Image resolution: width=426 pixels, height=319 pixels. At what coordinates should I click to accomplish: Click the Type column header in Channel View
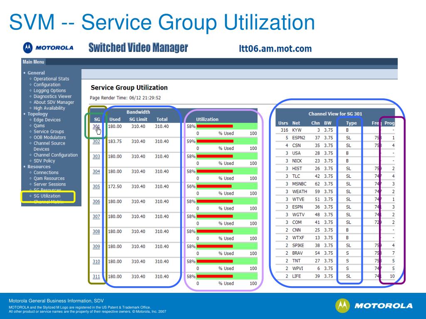[x=351, y=123]
